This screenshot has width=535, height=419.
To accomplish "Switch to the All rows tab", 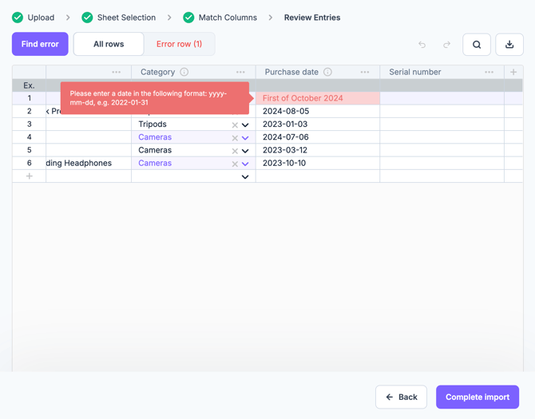I will click(x=109, y=44).
